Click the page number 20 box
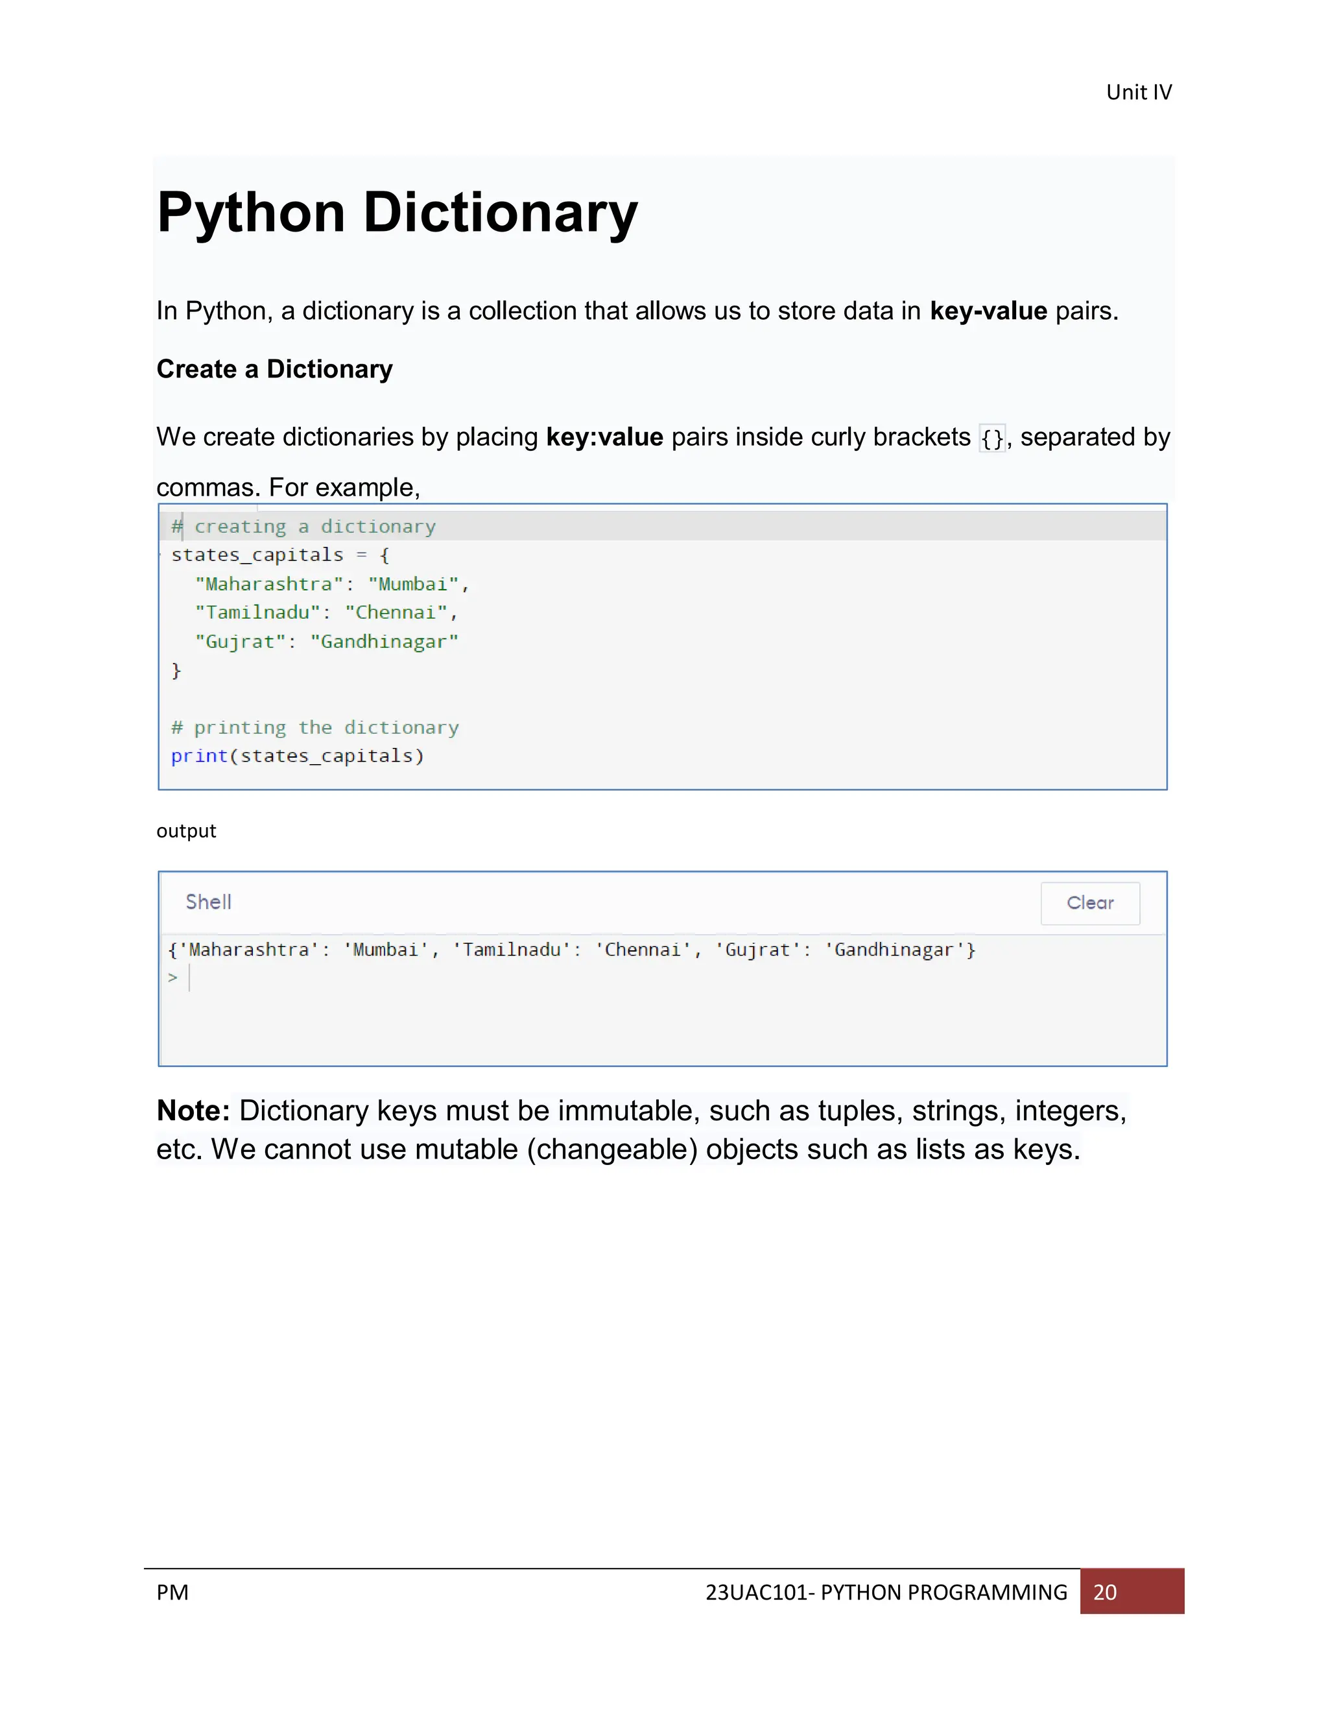The image size is (1328, 1719). click(1132, 1591)
